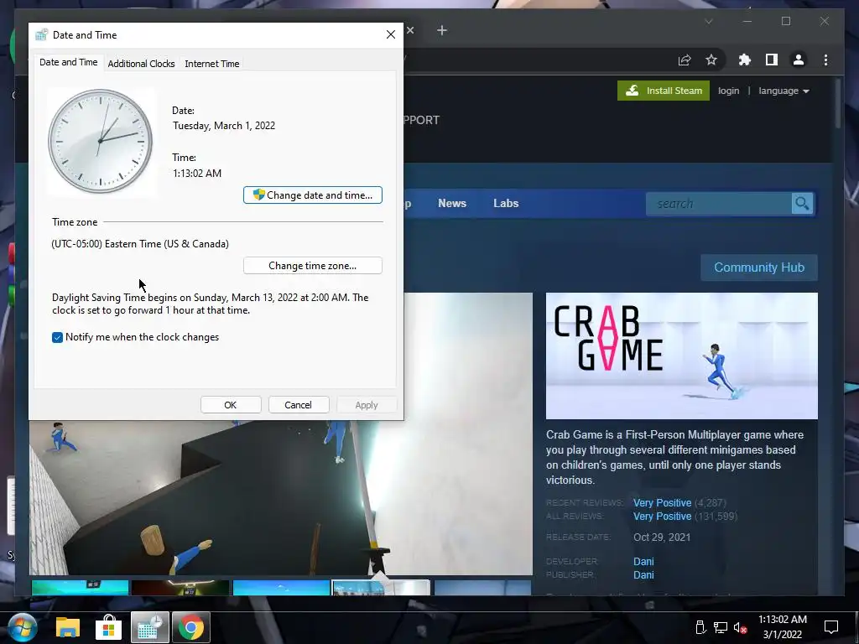Switch to the Internet Time tab
The image size is (859, 644).
click(212, 64)
